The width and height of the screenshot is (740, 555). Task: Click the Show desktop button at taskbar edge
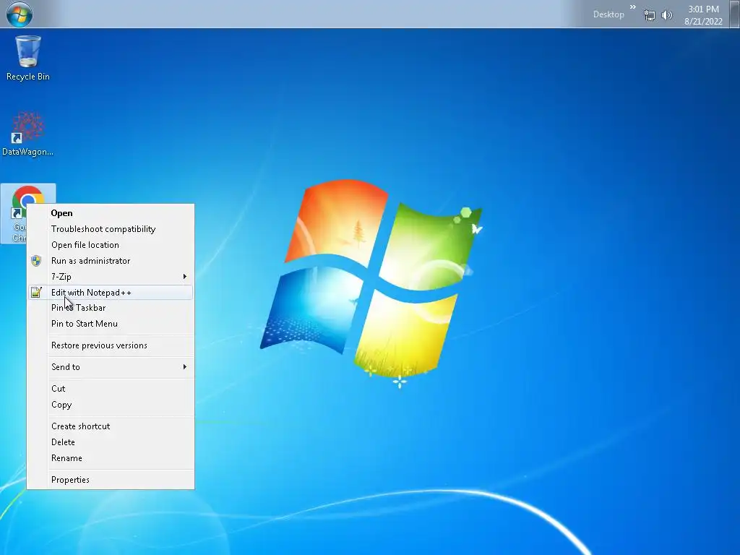[x=735, y=14]
